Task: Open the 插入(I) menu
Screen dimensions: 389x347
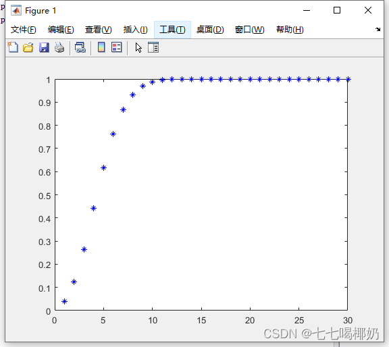Action: pos(136,30)
